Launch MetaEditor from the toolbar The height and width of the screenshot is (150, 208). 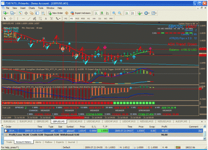[x=67, y=13]
